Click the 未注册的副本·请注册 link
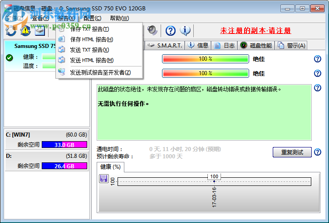 pyautogui.click(x=255, y=31)
